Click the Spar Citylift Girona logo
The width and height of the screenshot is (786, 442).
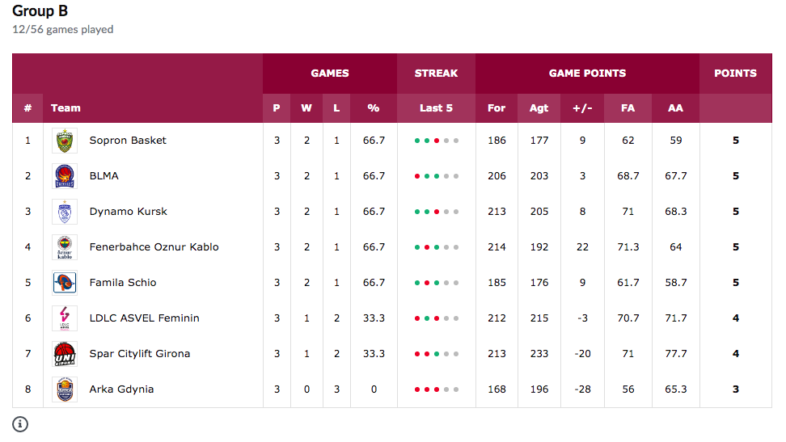coord(65,354)
